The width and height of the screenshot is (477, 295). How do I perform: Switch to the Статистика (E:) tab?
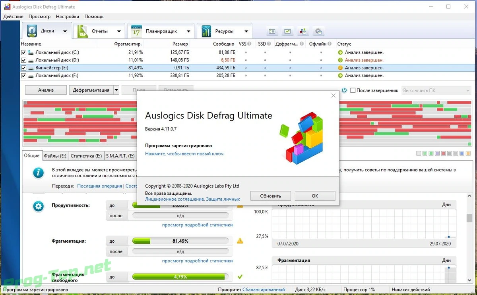(86, 156)
